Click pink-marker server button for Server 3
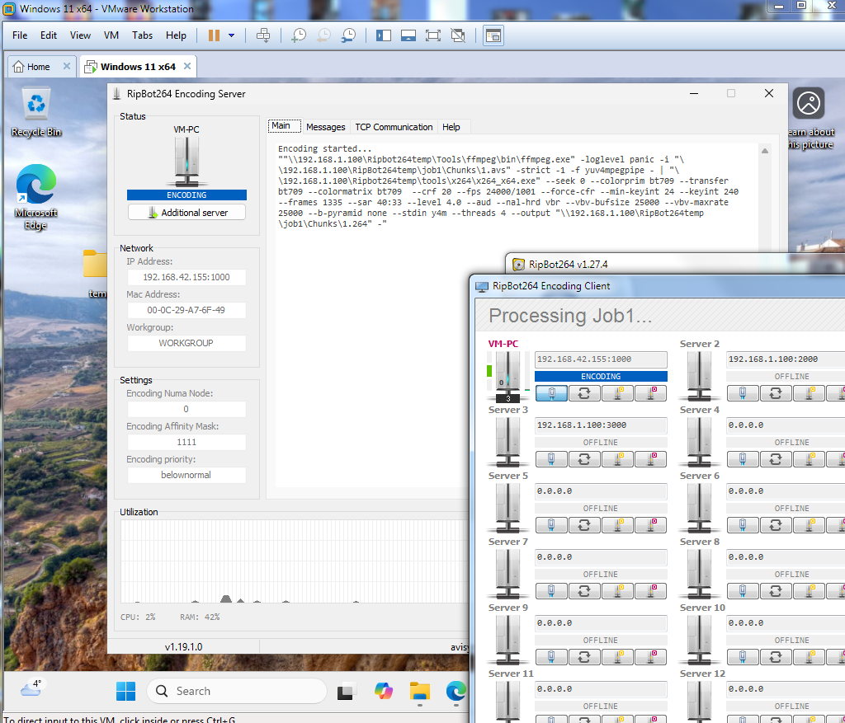Viewport: 845px width, 723px height. pyautogui.click(x=650, y=459)
